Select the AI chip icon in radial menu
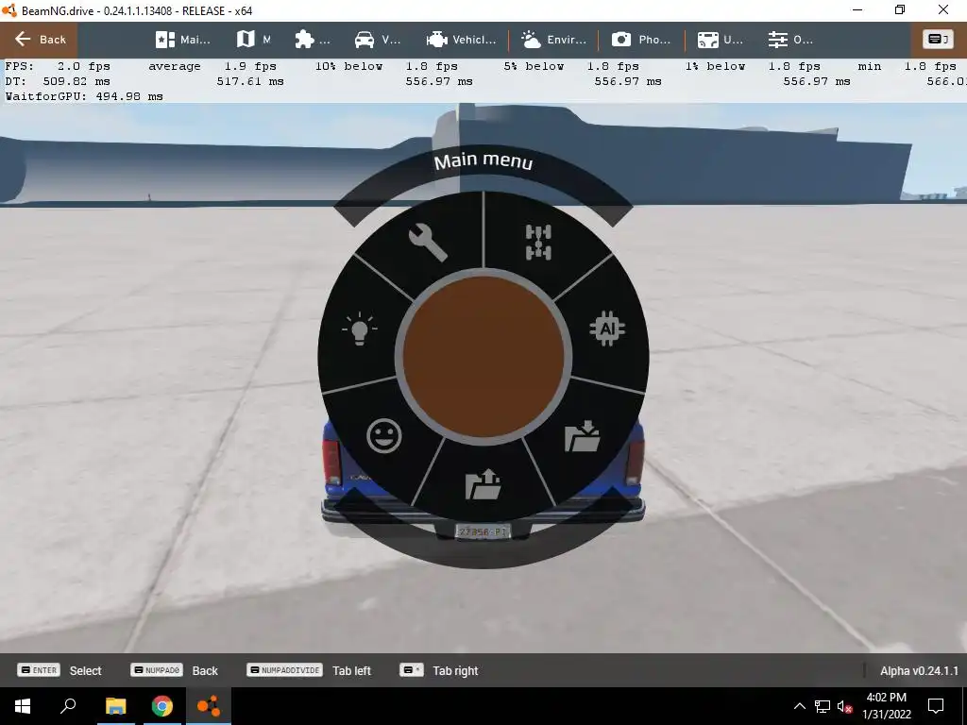Screen dimensions: 967x725 pyautogui.click(x=607, y=329)
